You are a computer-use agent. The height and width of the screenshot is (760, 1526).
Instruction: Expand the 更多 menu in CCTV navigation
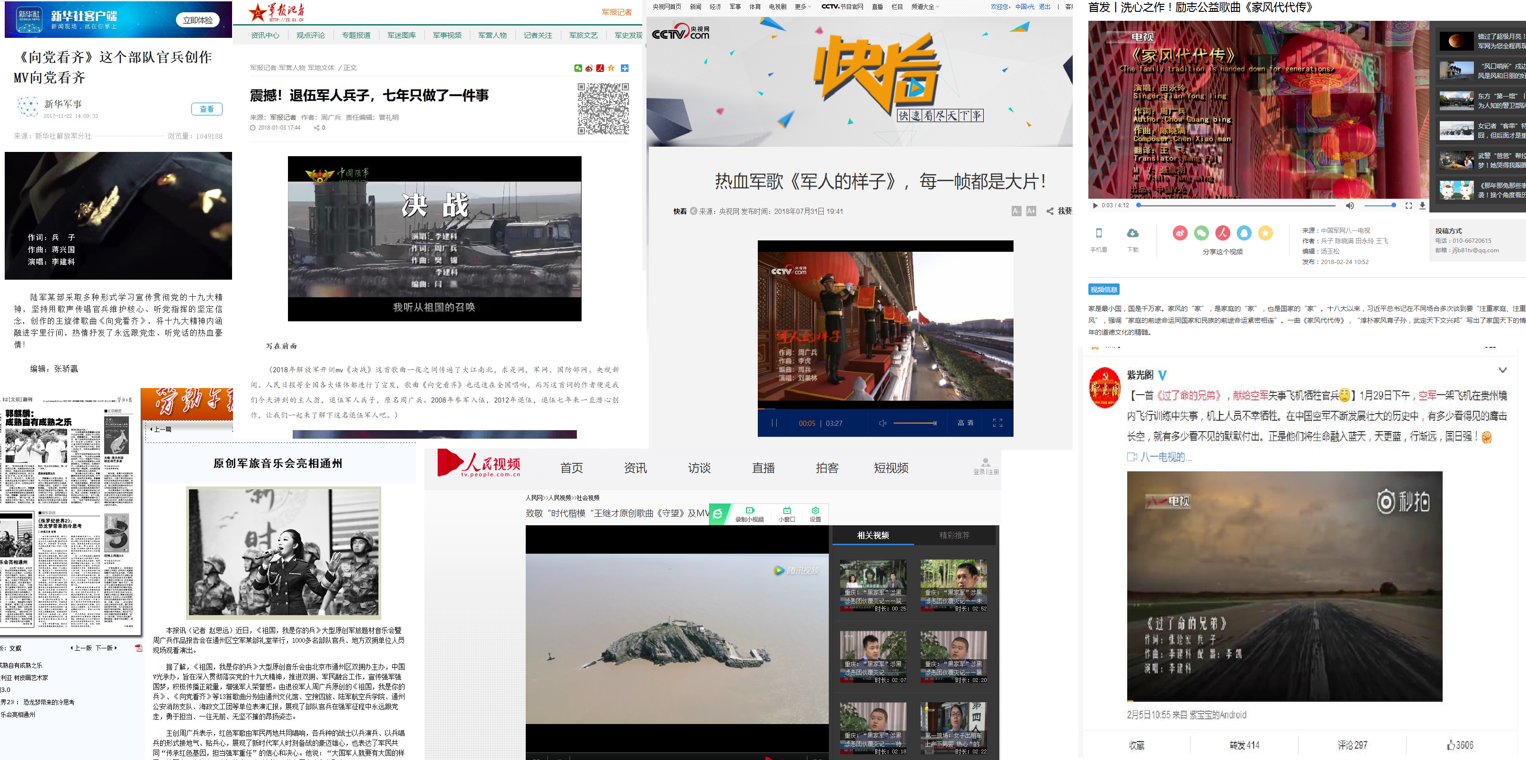(x=803, y=7)
